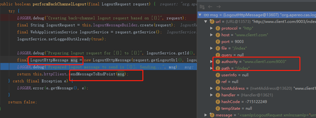The height and width of the screenshot is (118, 316).
Task: Select the 'ref = null' row
Action: click(x=256, y=82)
